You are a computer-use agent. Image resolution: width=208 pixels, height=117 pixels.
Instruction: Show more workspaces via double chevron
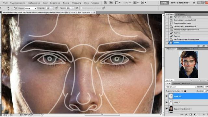coord(194,3)
